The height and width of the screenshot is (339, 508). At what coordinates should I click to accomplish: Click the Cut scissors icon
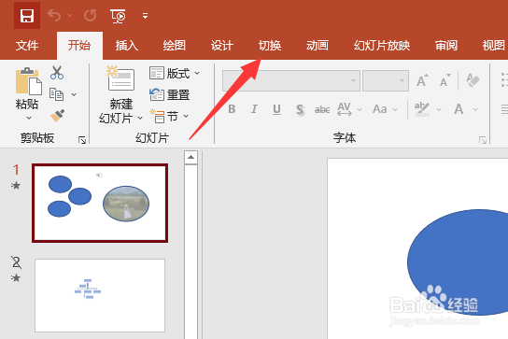pyautogui.click(x=57, y=73)
